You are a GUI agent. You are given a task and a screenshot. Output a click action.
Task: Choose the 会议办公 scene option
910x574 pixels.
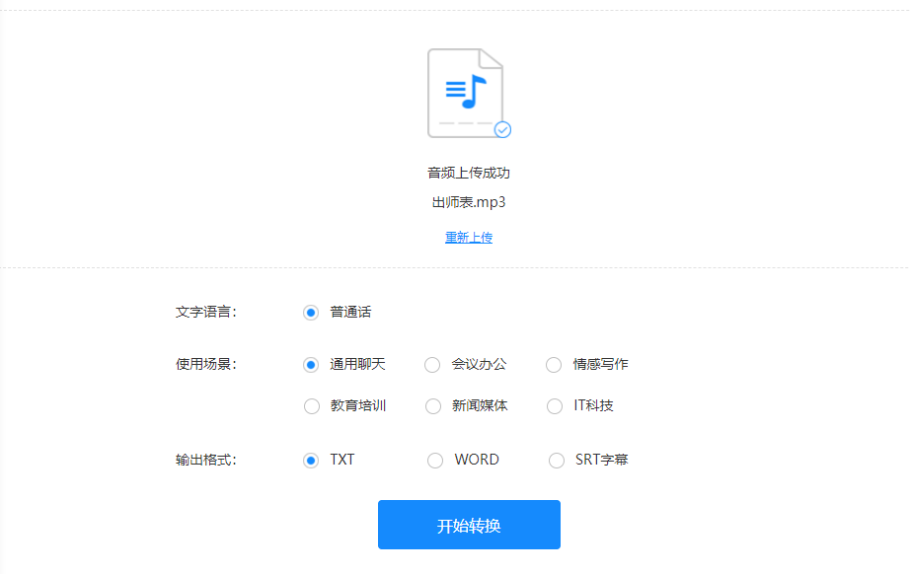point(432,364)
